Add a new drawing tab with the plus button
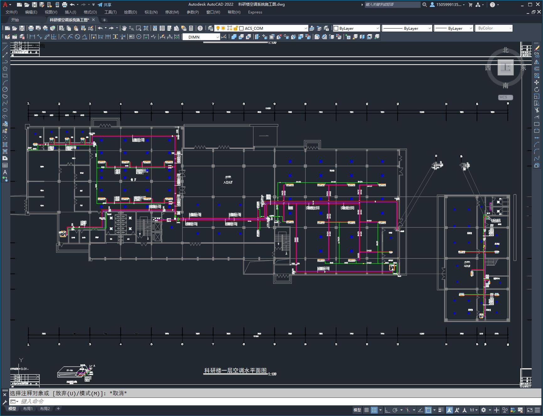The width and height of the screenshot is (543, 416). coord(104,20)
